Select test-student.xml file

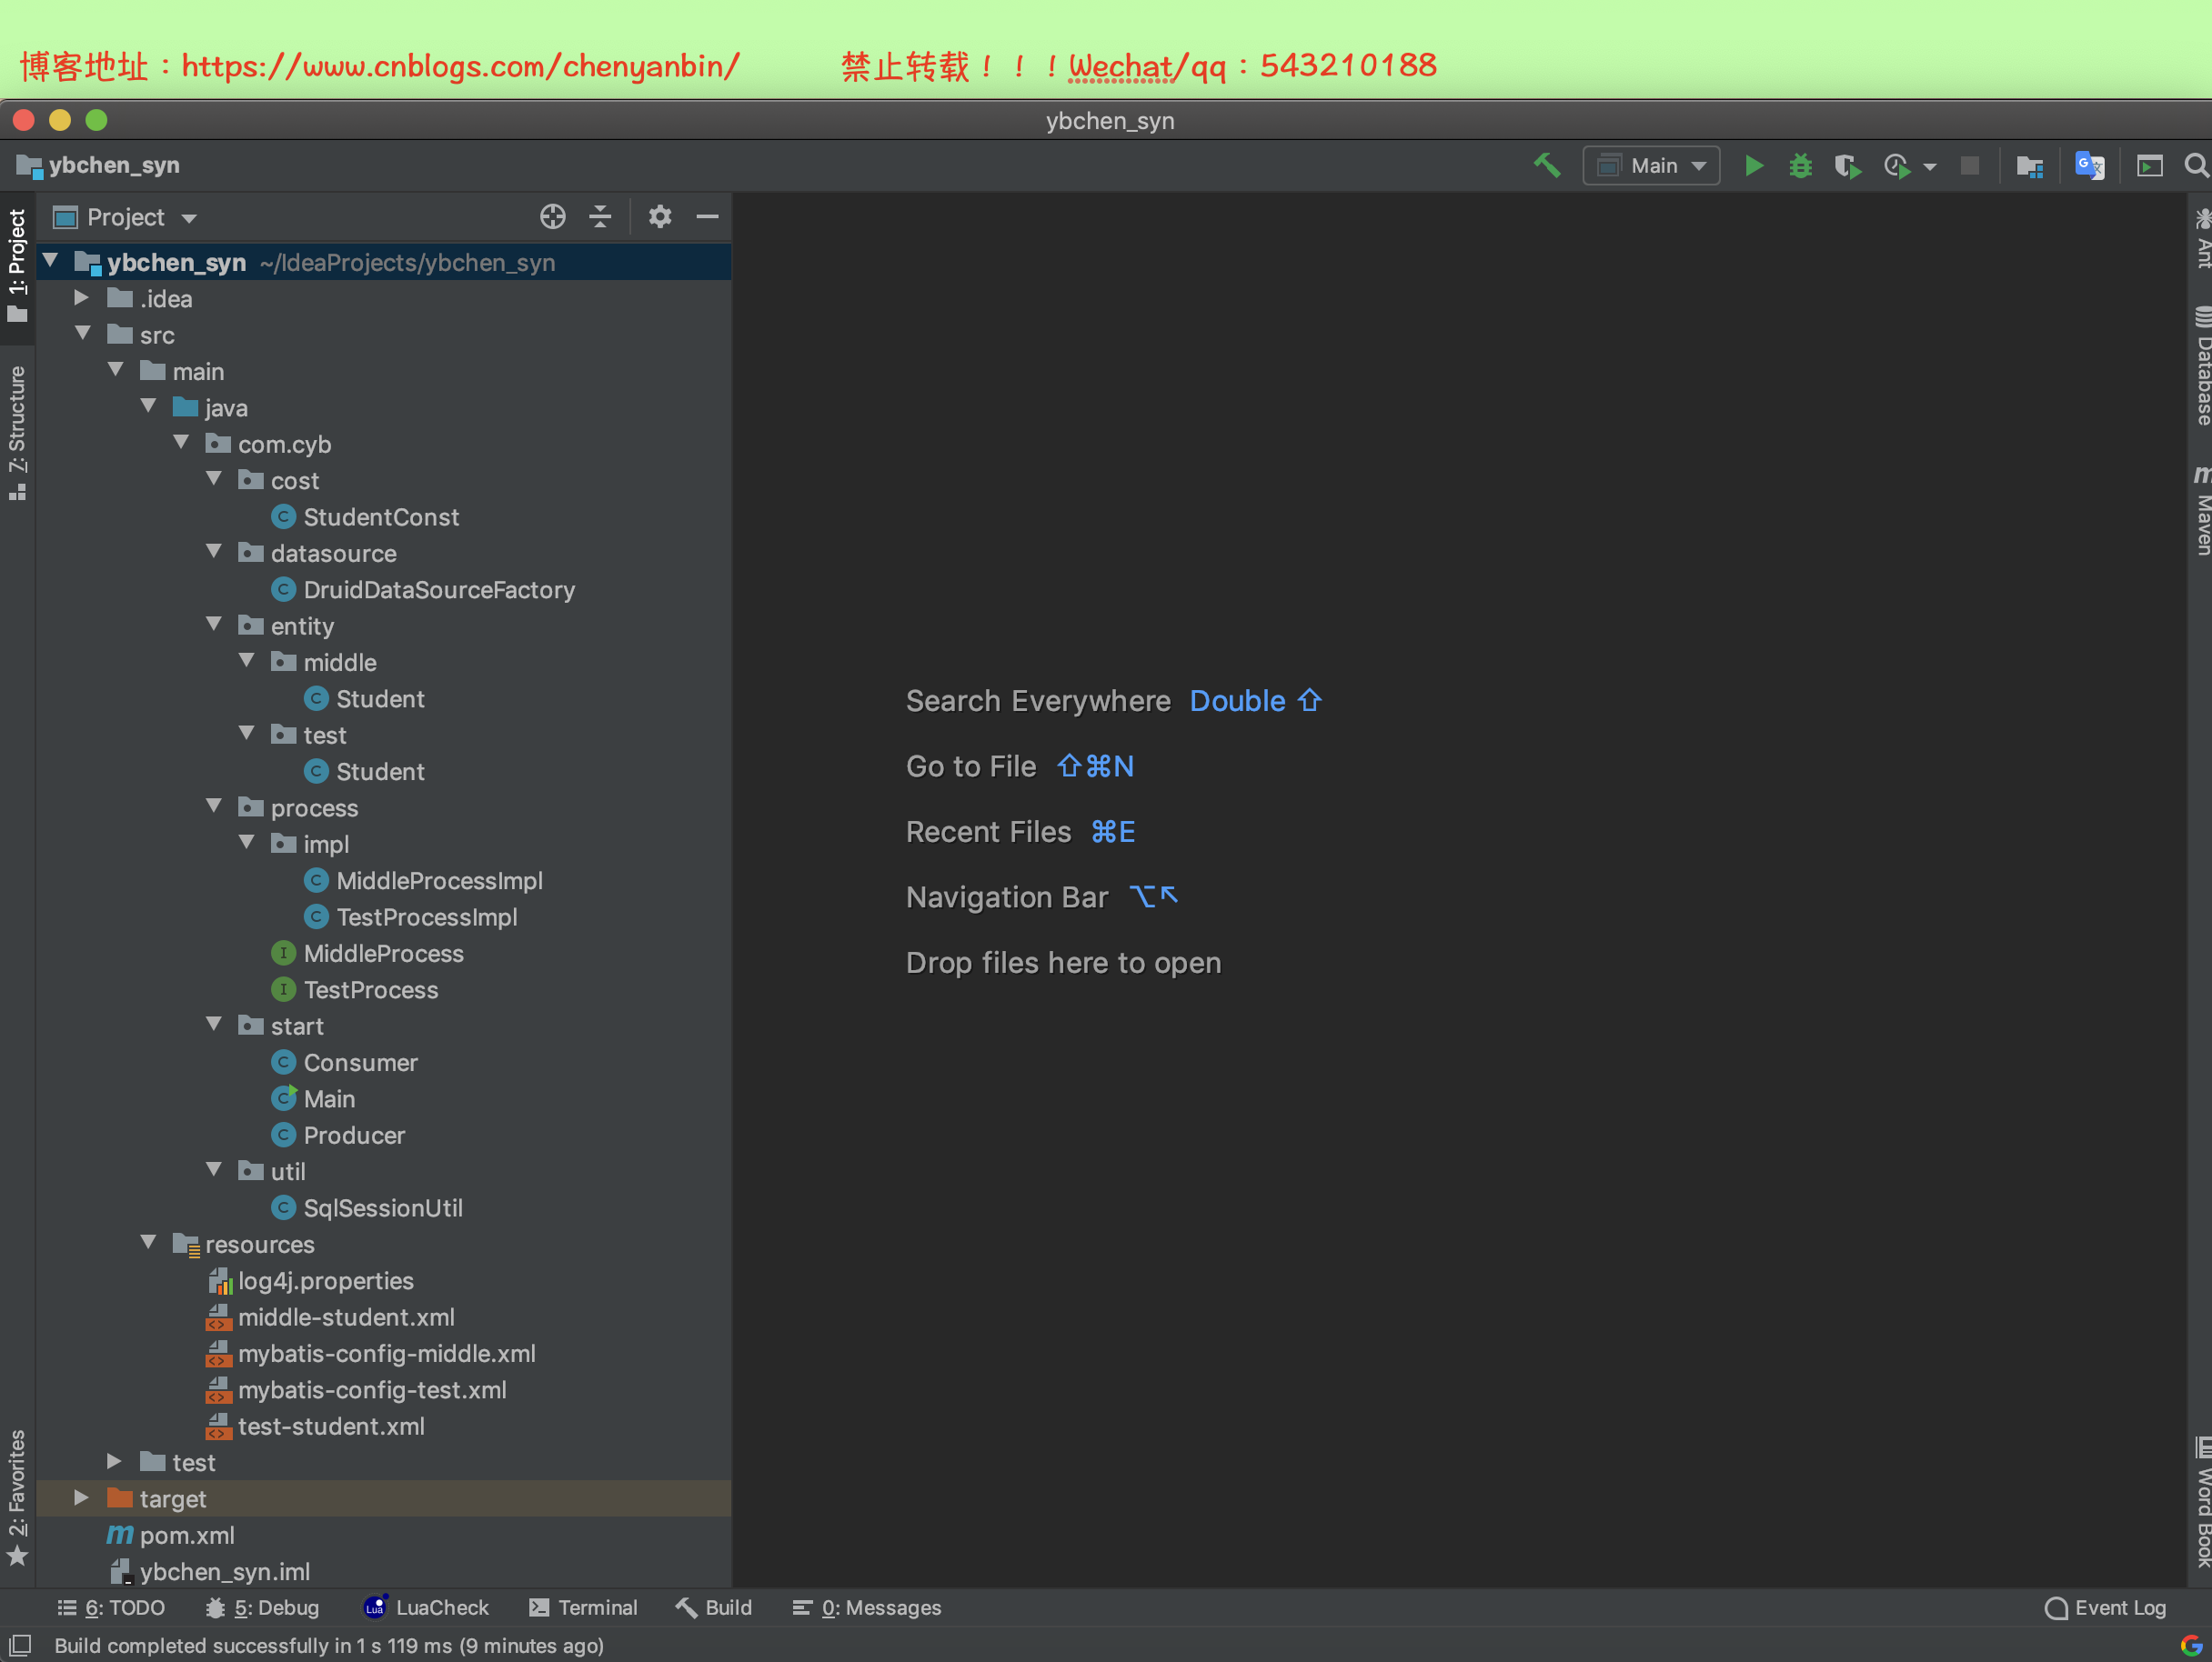coord(315,1427)
